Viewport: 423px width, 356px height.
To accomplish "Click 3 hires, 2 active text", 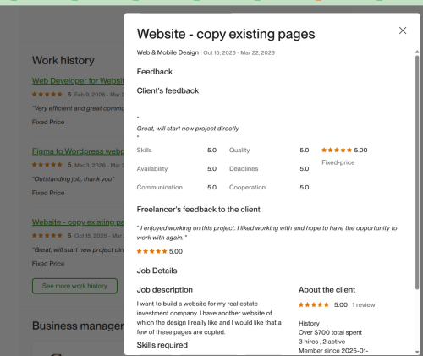I will pyautogui.click(x=321, y=342).
